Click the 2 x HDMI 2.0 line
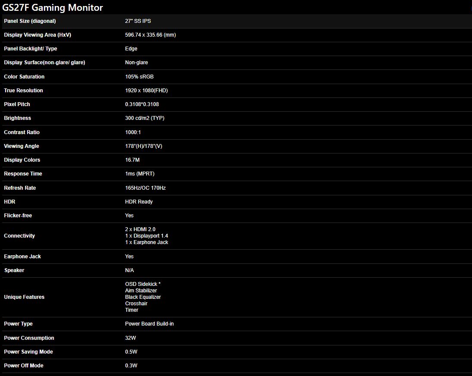This screenshot has height=376, width=472. click(140, 230)
